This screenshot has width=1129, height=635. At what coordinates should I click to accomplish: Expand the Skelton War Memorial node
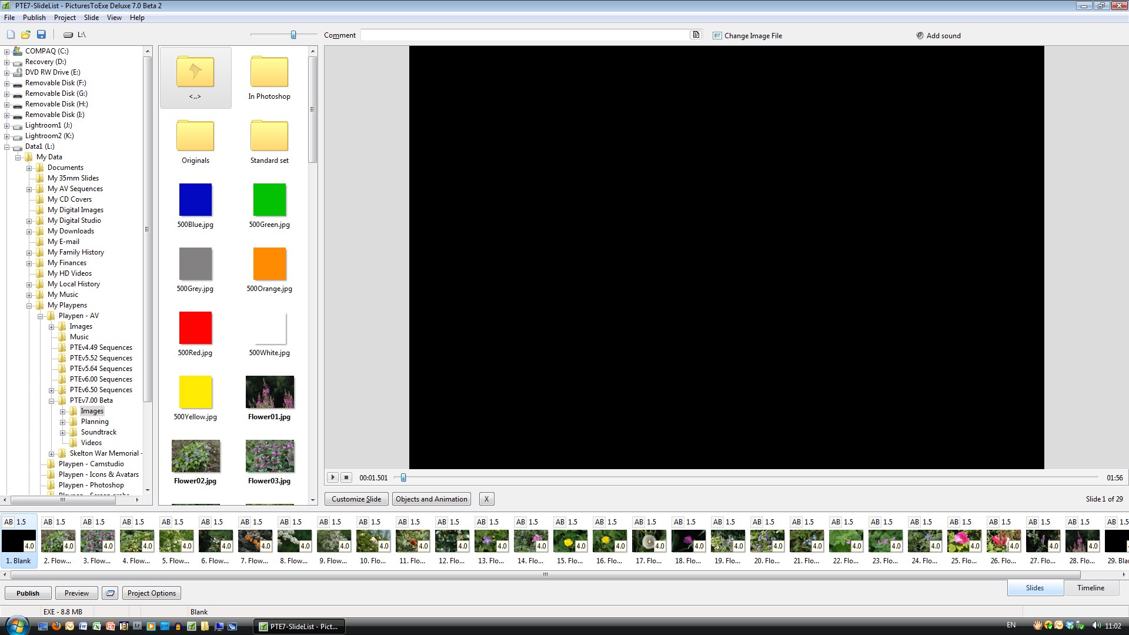(x=51, y=454)
